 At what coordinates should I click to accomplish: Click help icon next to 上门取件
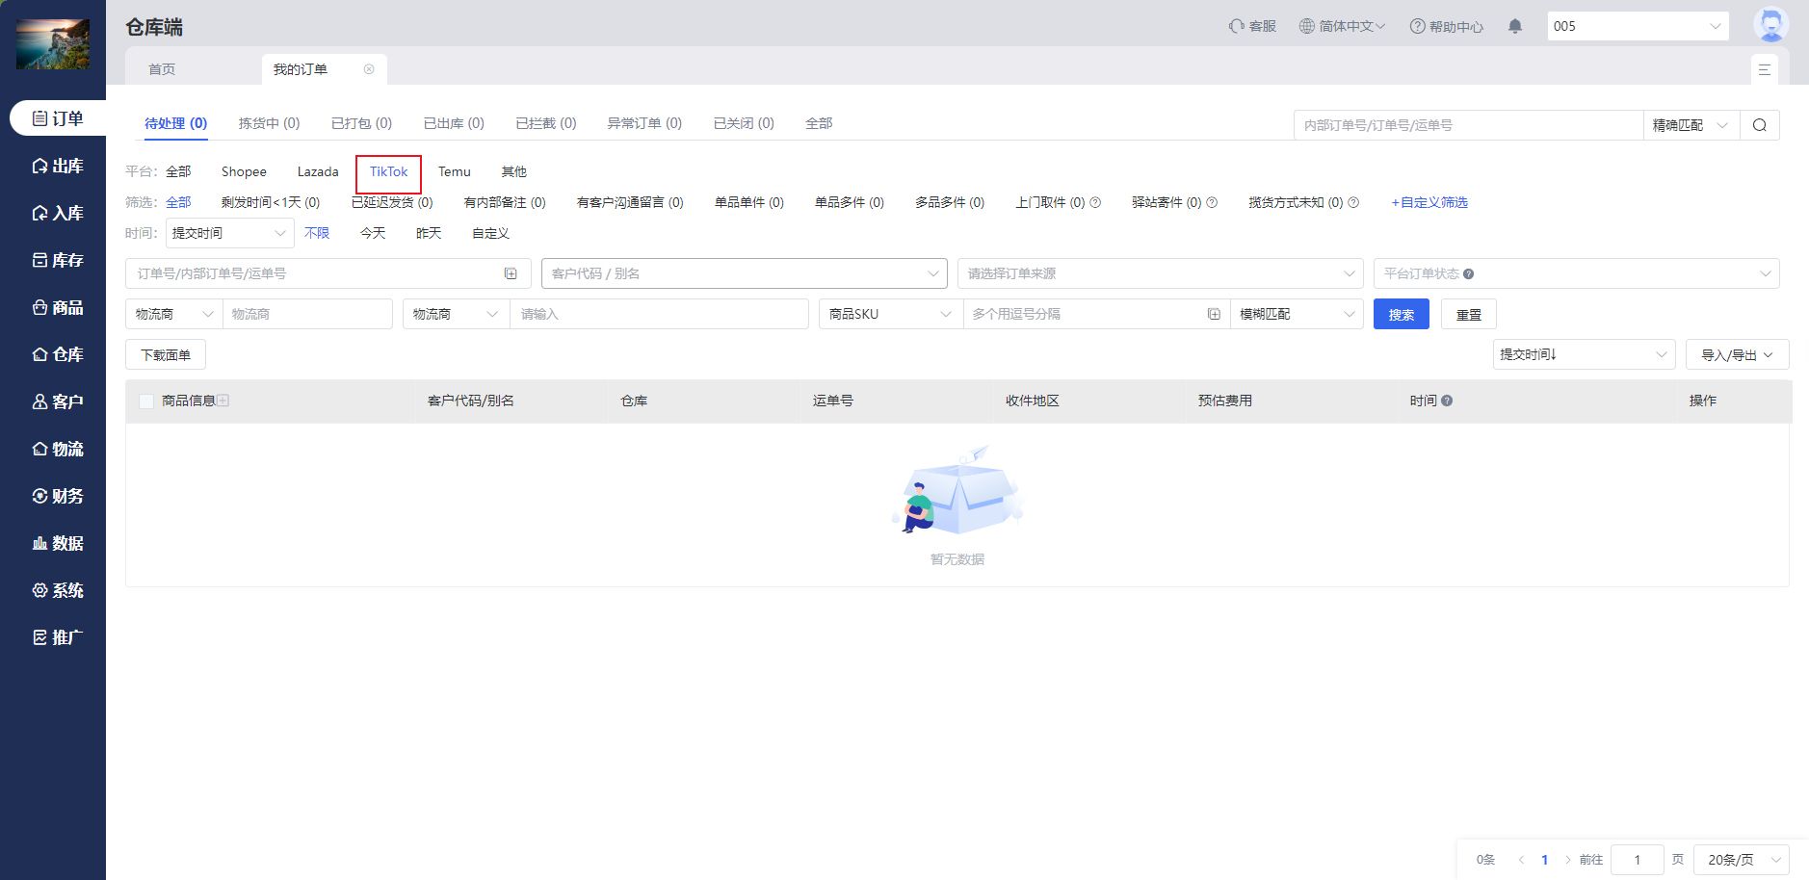(1095, 202)
